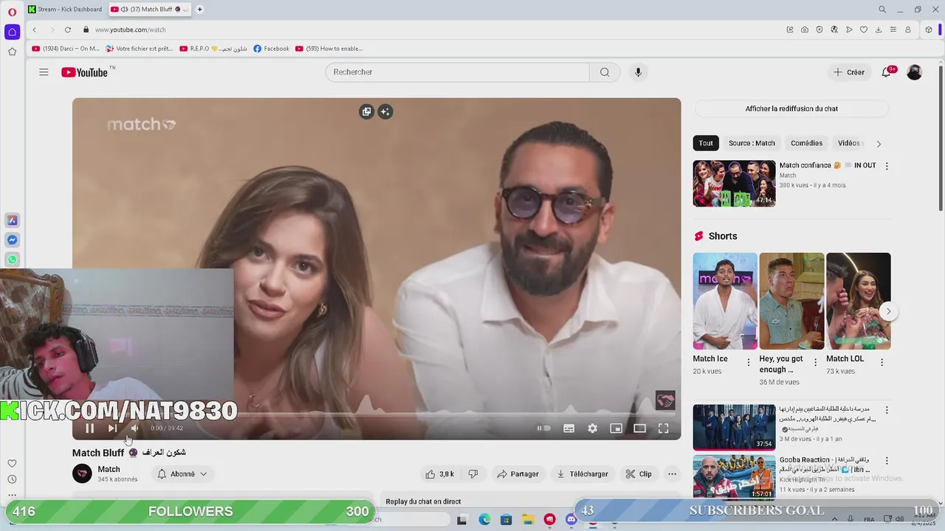This screenshot has width=945, height=531.
Task: Switch to theater mode
Action: point(639,428)
